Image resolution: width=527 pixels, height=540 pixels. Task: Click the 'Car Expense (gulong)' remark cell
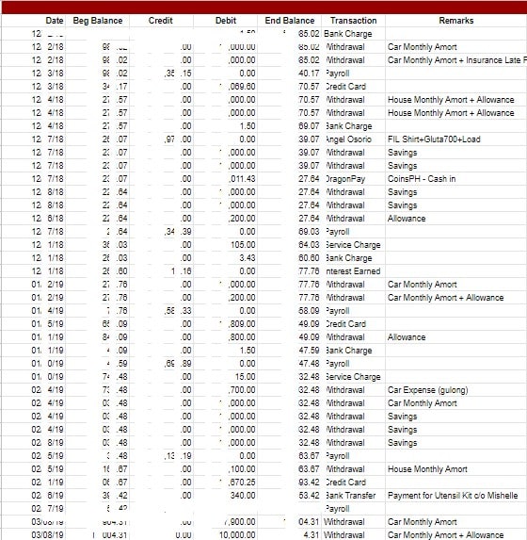click(456, 390)
